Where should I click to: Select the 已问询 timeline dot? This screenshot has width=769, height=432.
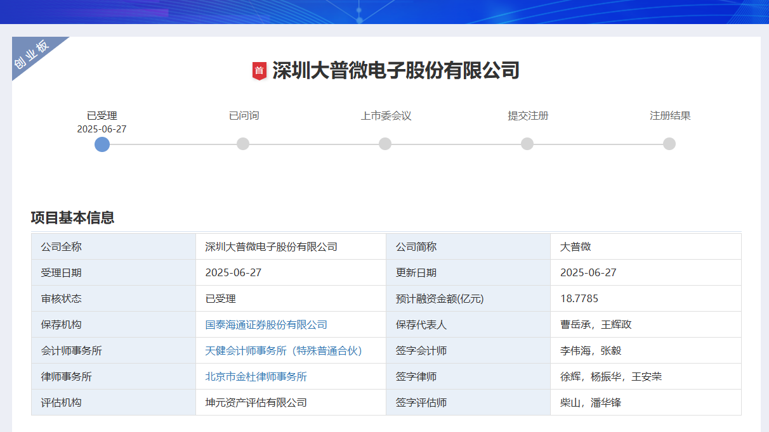243,144
